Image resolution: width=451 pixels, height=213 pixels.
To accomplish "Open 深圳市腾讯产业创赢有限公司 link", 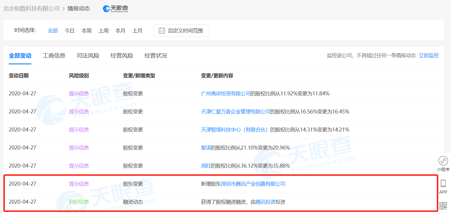I will pos(253,184).
